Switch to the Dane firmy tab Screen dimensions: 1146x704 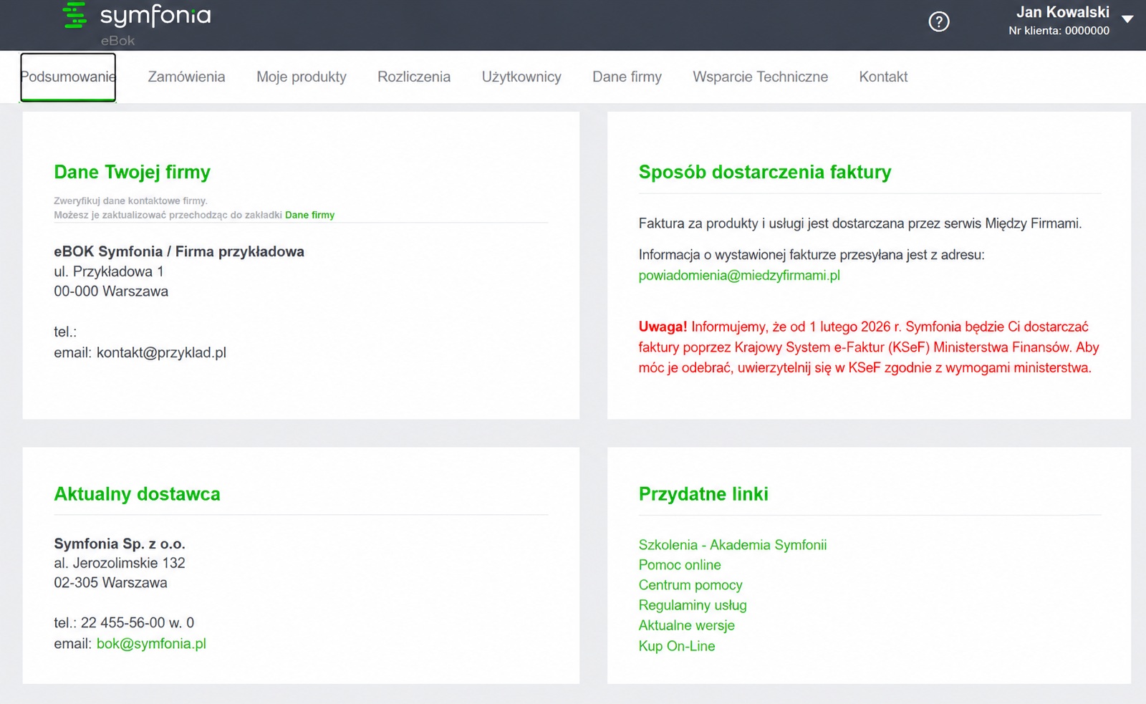pyautogui.click(x=627, y=77)
